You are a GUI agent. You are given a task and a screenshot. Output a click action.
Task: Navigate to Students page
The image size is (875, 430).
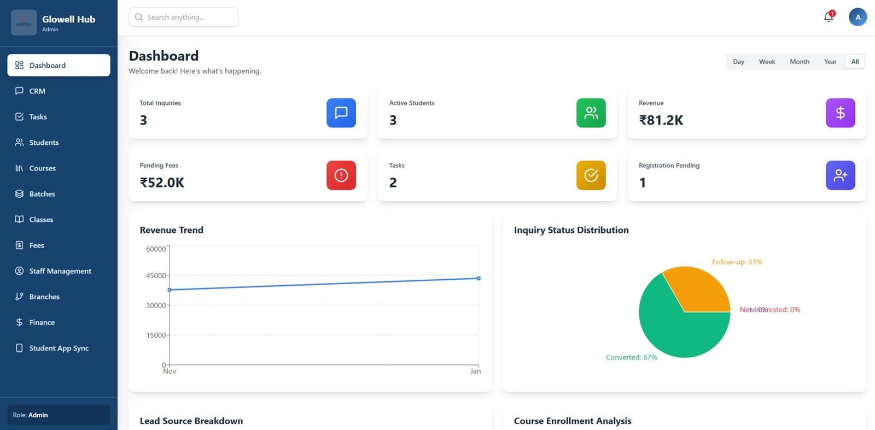pos(59,142)
